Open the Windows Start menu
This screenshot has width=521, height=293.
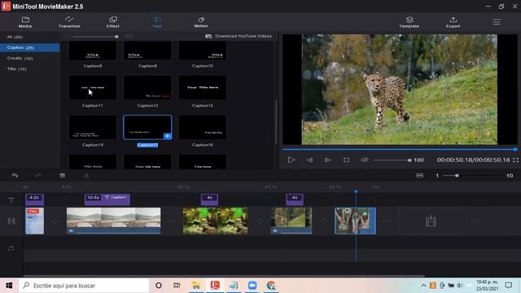pyautogui.click(x=9, y=286)
